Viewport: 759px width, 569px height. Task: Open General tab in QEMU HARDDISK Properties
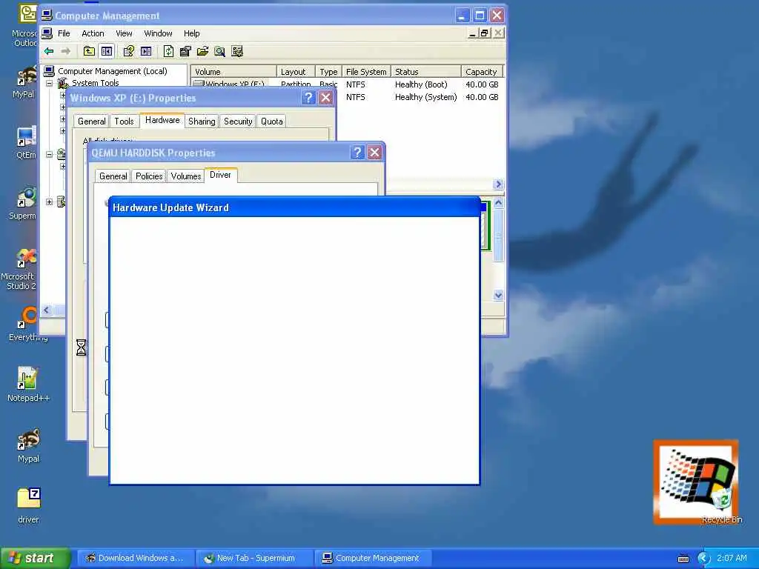coord(113,176)
